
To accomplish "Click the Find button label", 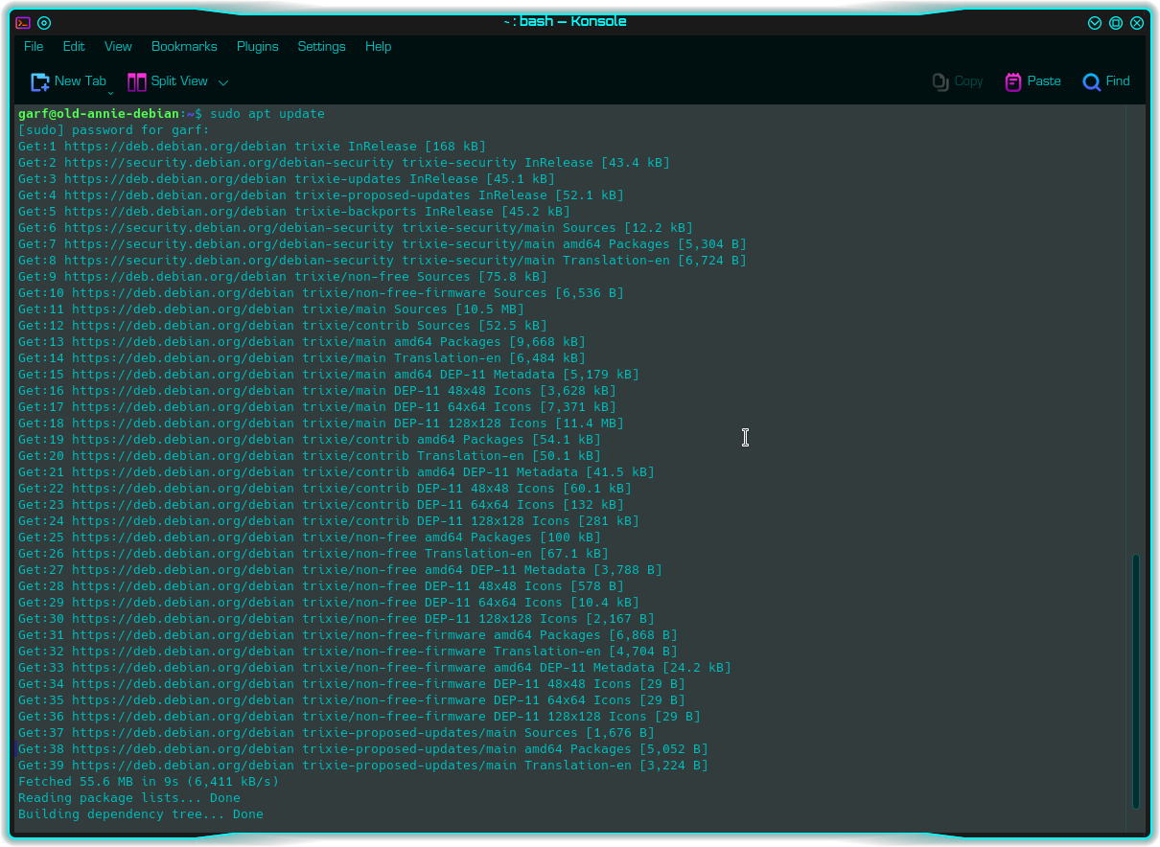I will click(x=1118, y=81).
